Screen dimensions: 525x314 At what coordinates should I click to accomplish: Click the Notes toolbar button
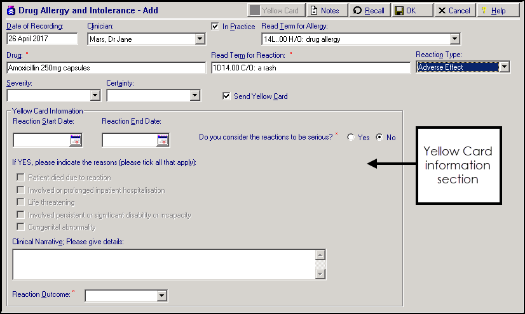(x=324, y=11)
